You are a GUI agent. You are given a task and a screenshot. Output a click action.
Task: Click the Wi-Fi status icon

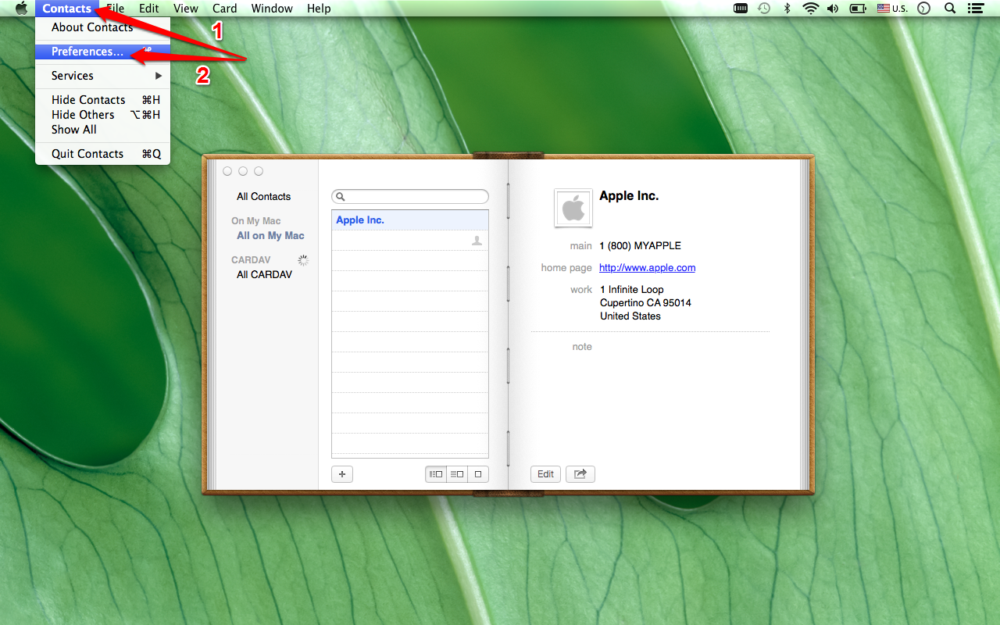tap(810, 9)
